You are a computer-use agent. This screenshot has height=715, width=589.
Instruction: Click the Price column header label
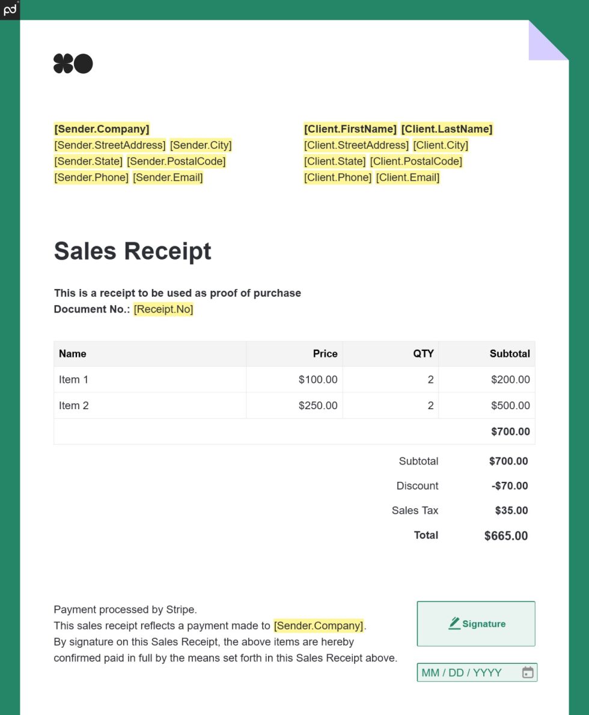click(x=325, y=353)
